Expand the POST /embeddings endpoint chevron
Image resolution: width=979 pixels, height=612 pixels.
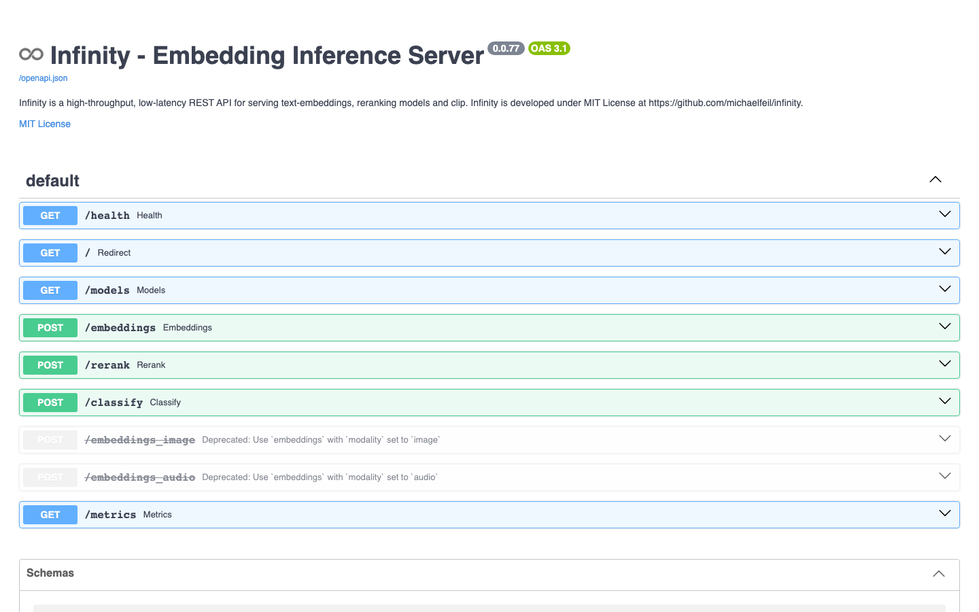(x=945, y=326)
